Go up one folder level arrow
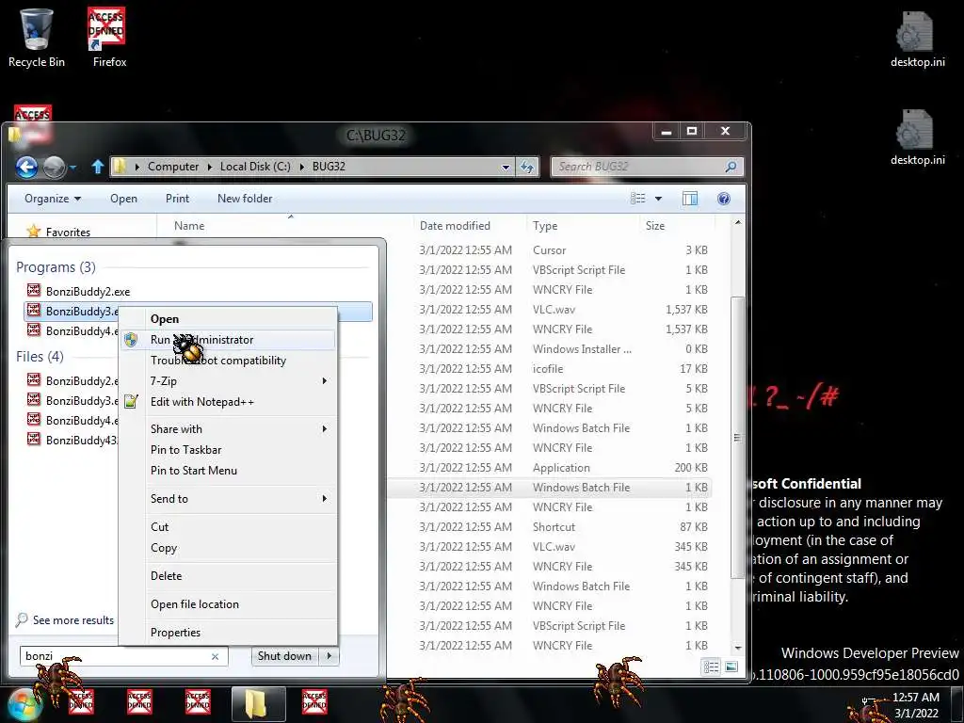 pos(97,166)
